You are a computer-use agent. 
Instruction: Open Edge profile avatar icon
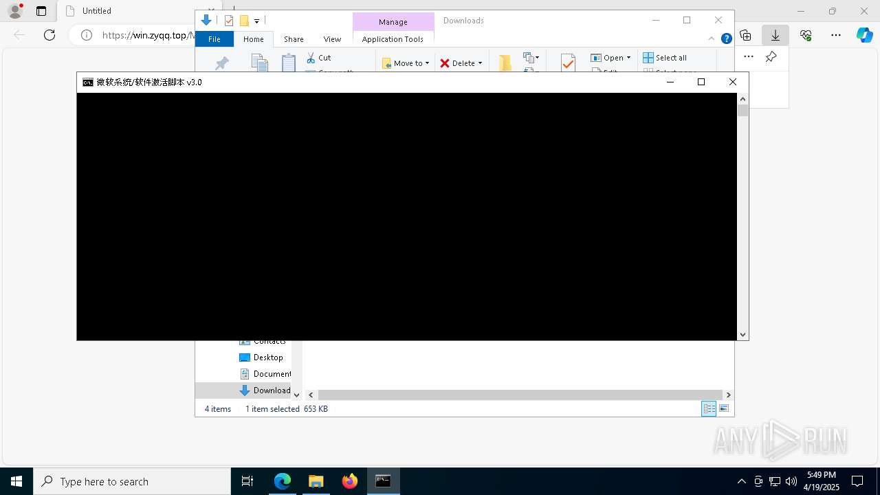tap(14, 11)
